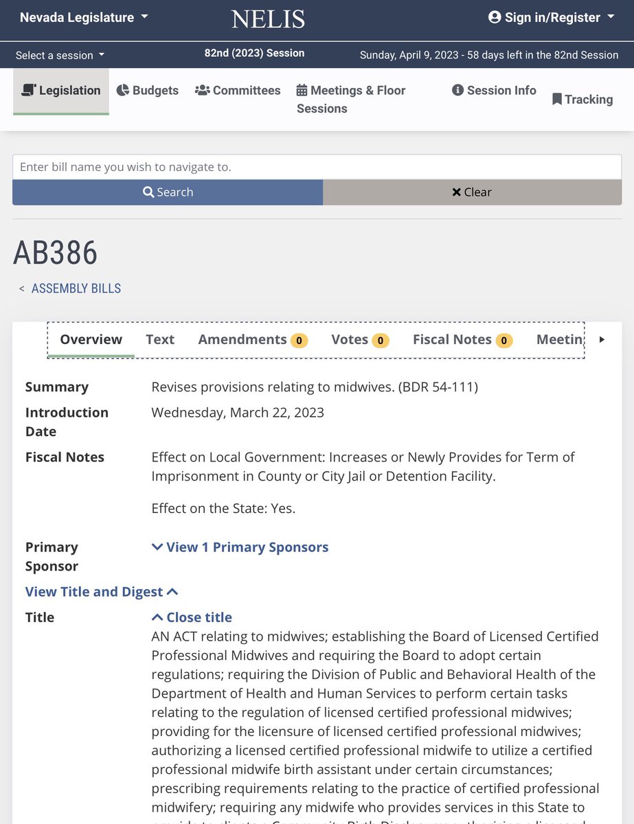This screenshot has width=634, height=824.
Task: Focus the bill name input field
Action: pyautogui.click(x=317, y=167)
